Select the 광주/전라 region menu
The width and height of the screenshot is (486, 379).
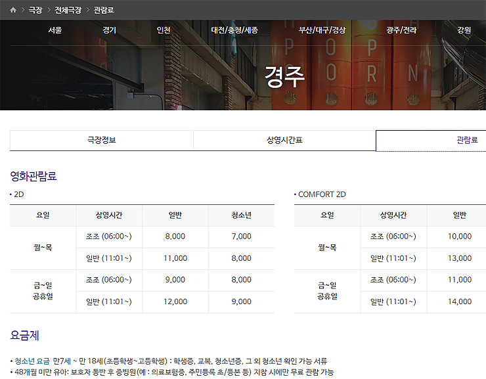tap(401, 30)
